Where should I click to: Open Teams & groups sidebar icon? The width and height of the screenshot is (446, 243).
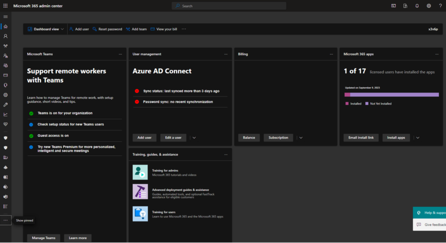point(5,46)
